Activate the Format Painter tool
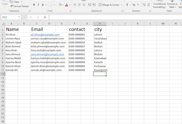The image size is (182, 124). click(x=19, y=6)
